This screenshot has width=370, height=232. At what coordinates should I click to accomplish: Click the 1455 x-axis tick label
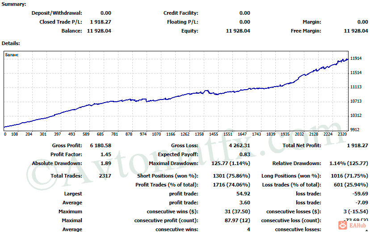pos(214,134)
